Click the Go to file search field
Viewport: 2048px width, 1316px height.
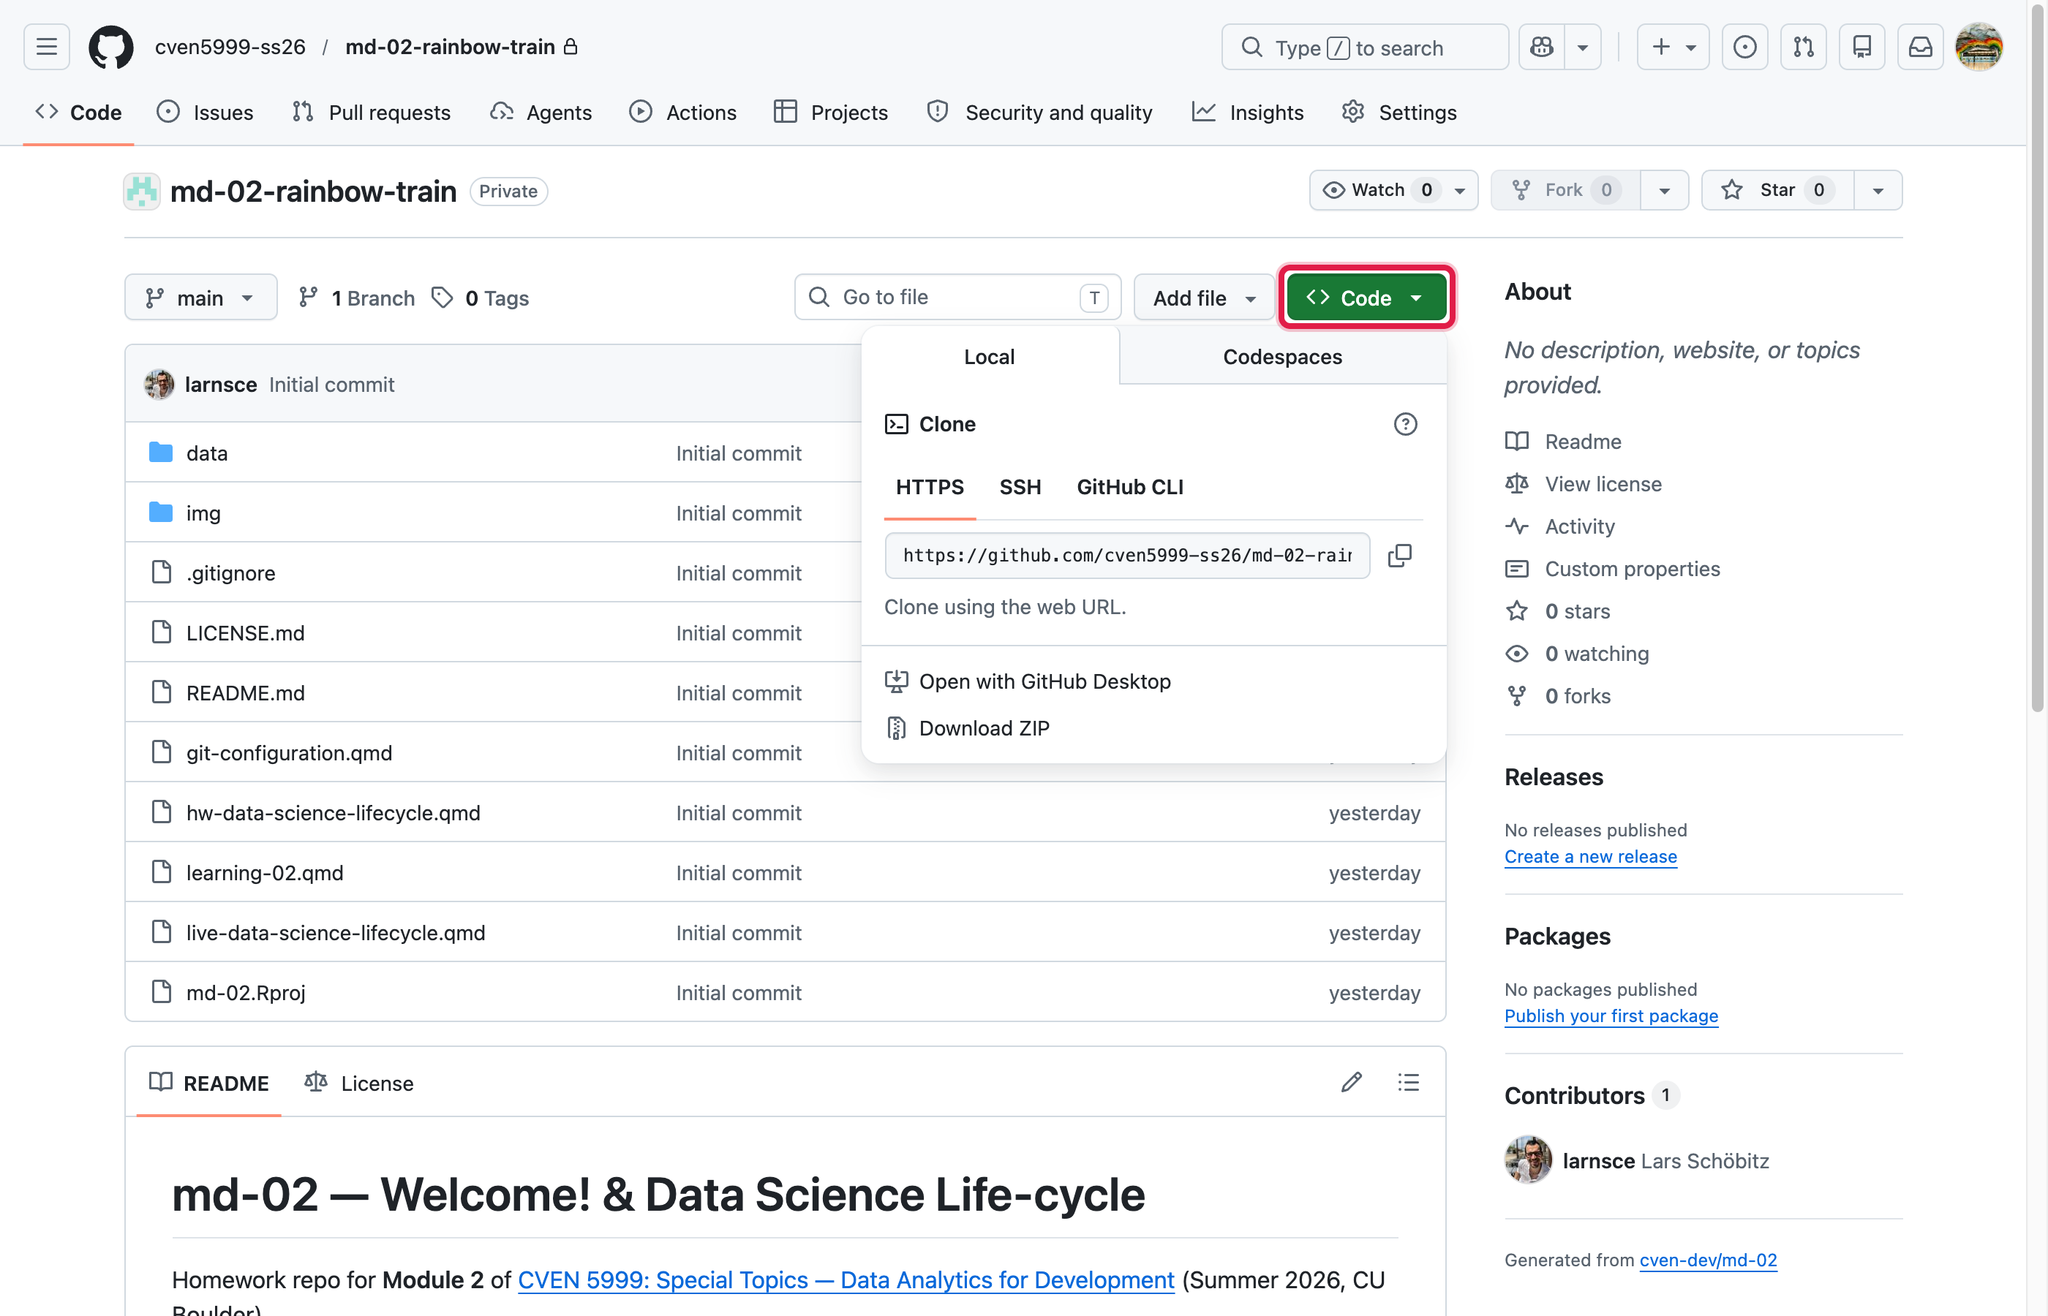click(x=957, y=298)
